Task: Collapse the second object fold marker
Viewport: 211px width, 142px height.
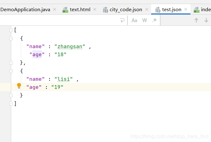Action: point(11,71)
